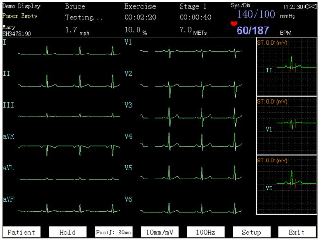Select the lead II ST analysis panel
Screen dimensions: 321x242
click(x=286, y=68)
